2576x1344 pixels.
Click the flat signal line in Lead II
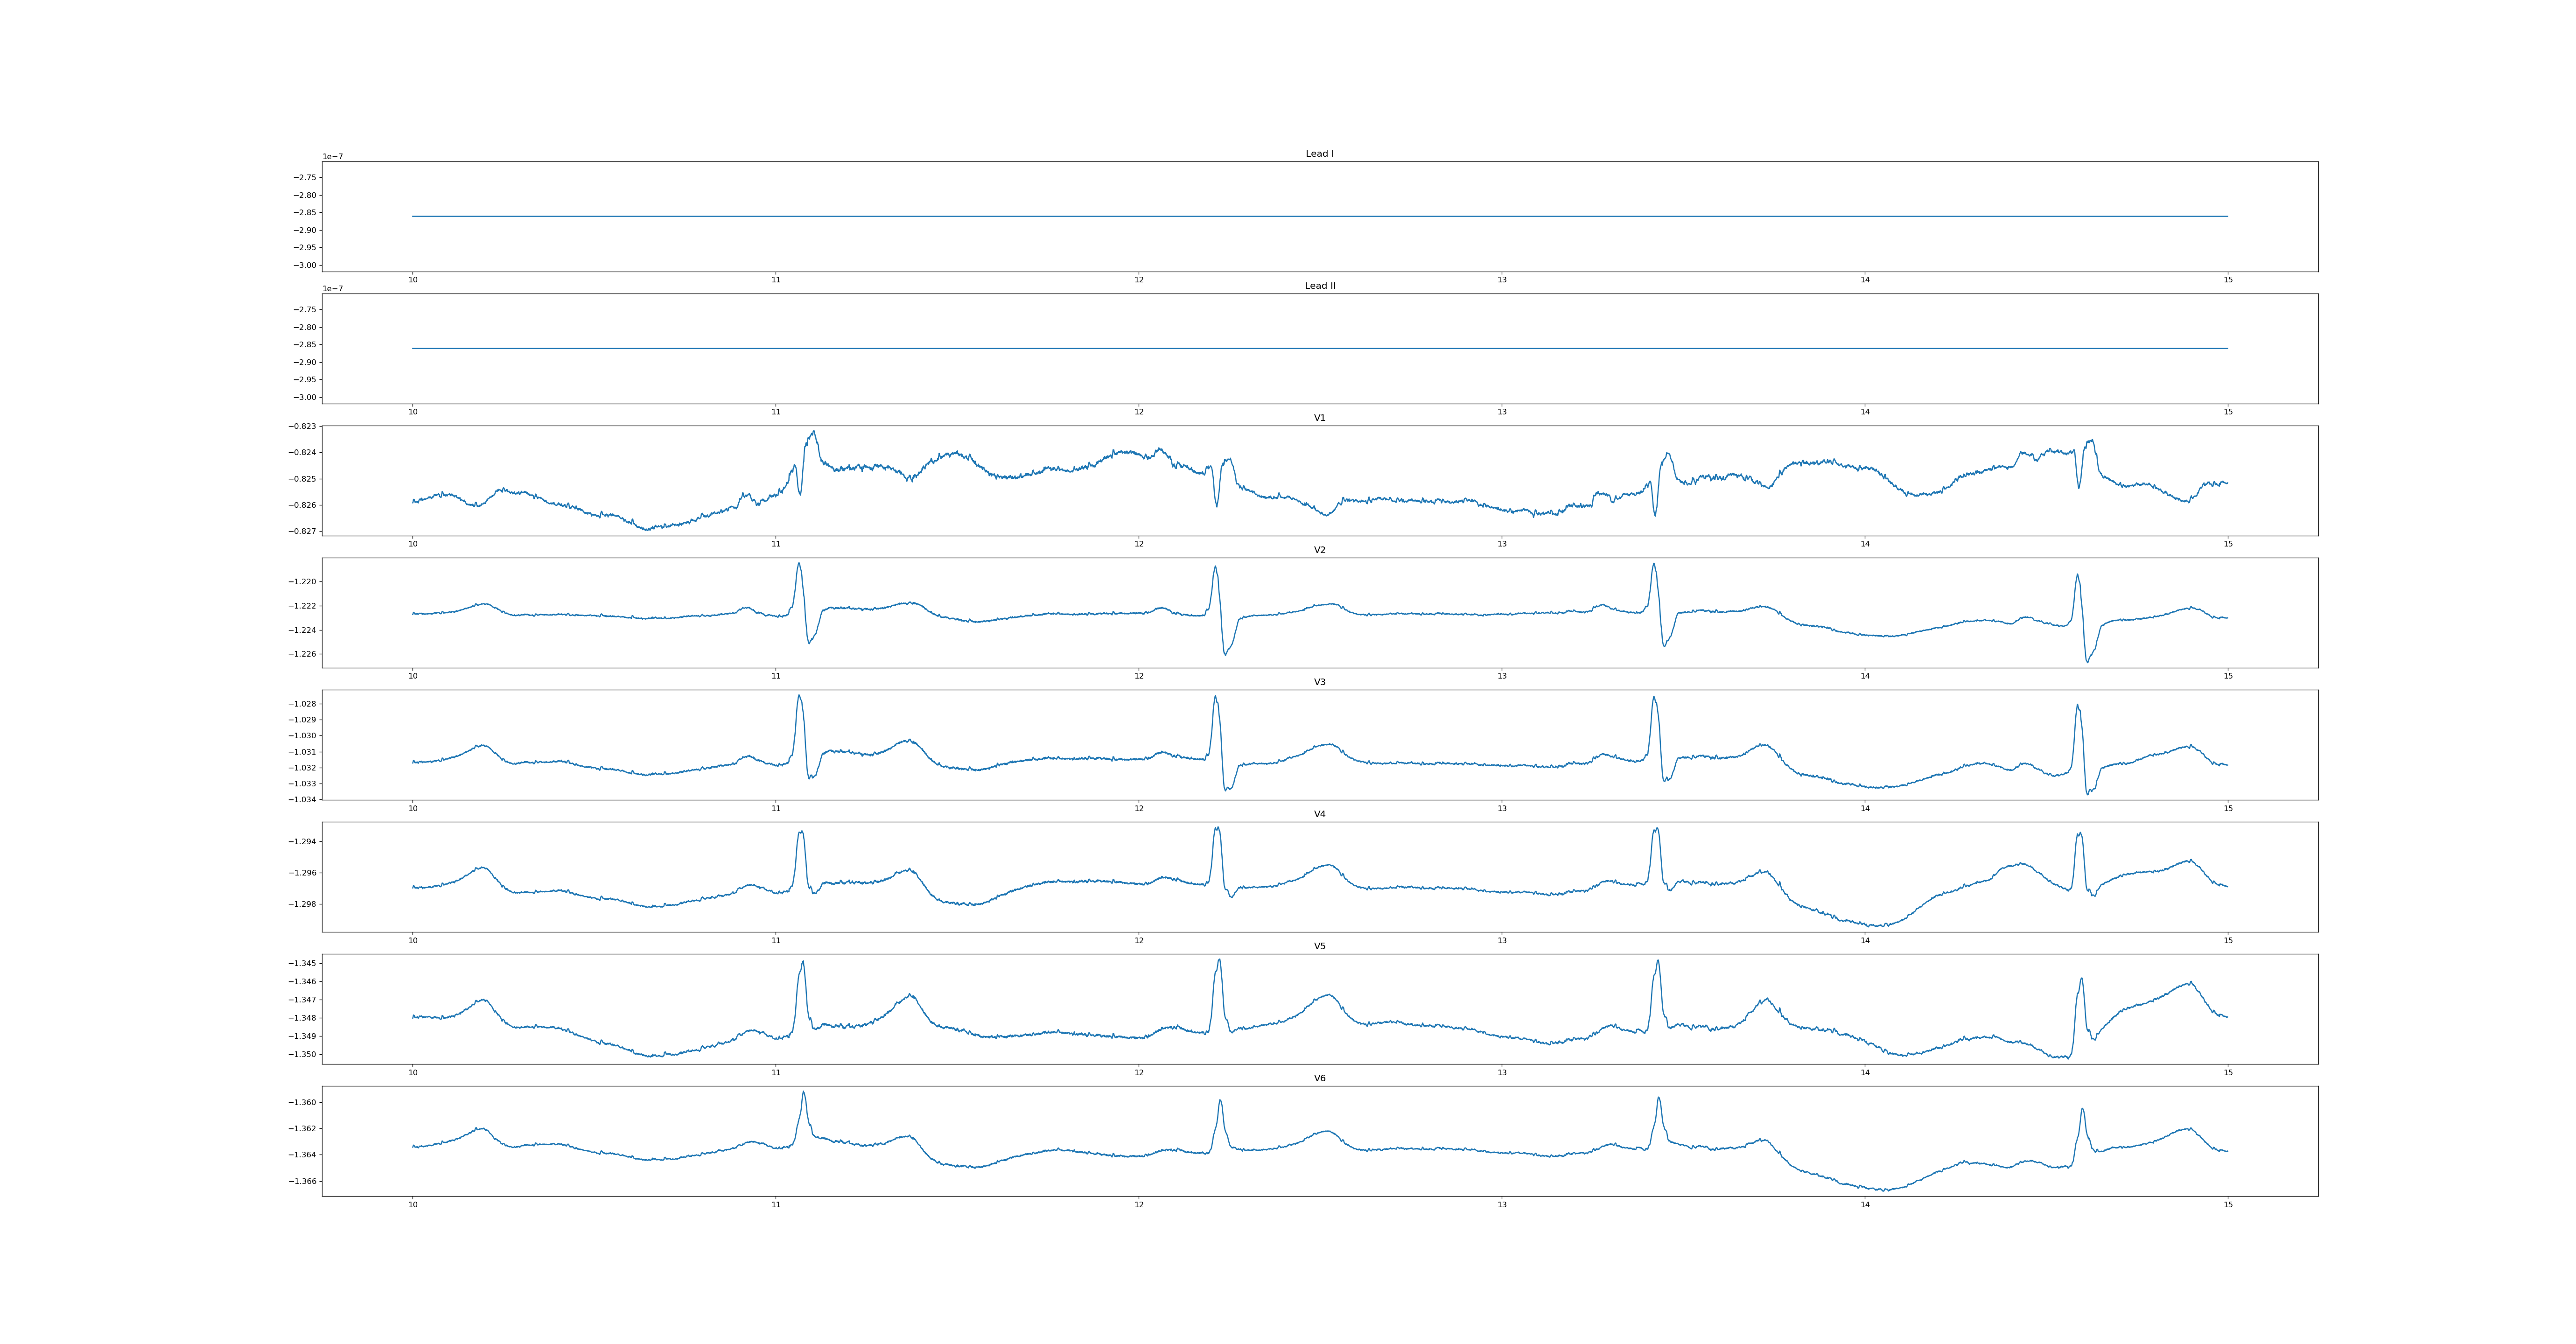pos(1300,348)
